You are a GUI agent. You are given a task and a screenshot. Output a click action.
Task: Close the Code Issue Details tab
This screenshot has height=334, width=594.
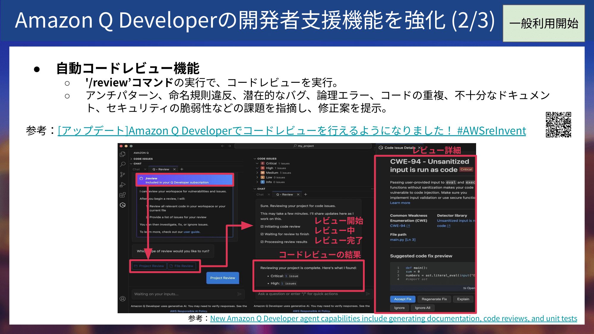click(x=419, y=148)
